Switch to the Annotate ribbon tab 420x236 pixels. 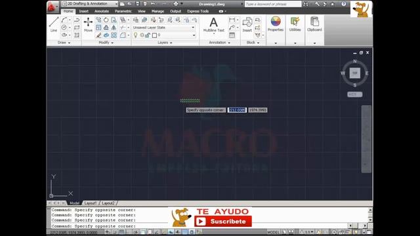point(102,11)
